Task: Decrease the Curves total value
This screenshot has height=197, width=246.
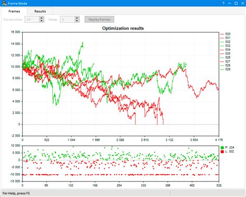Action: pyautogui.click(x=42, y=21)
